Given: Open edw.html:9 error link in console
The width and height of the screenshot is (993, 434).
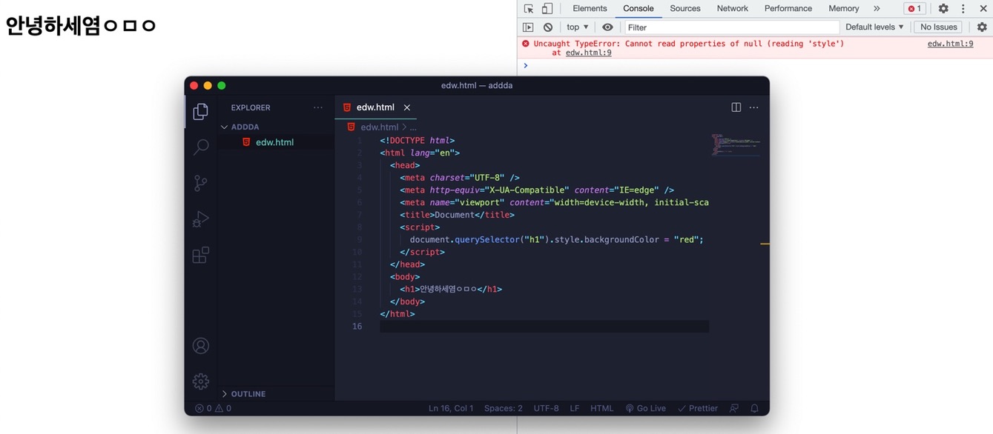Looking at the screenshot, I should [950, 43].
